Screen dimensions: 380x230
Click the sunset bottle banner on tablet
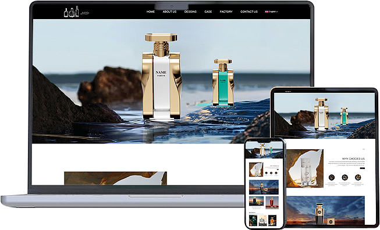325,210
